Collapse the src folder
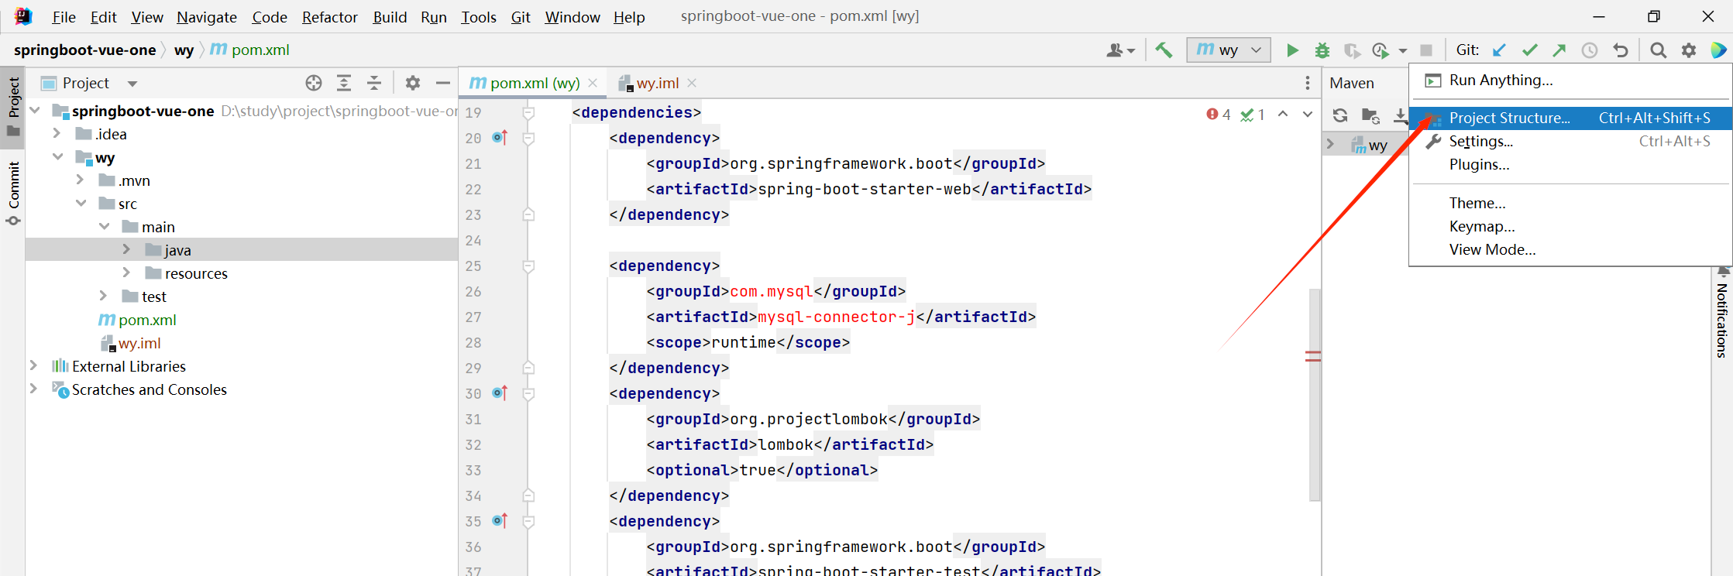 81,204
